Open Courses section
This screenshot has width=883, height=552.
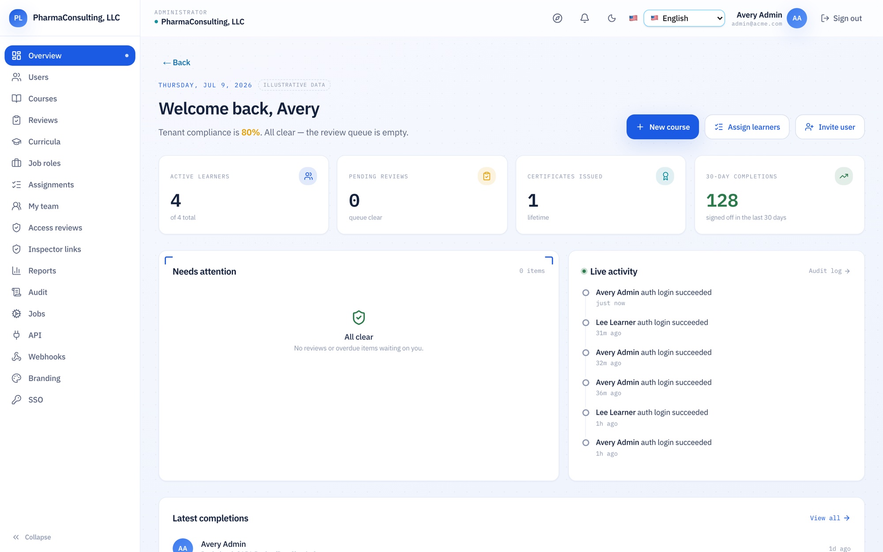[x=70, y=98]
